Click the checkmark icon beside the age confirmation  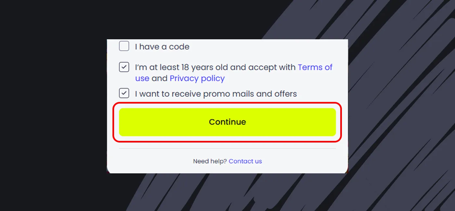coord(124,67)
